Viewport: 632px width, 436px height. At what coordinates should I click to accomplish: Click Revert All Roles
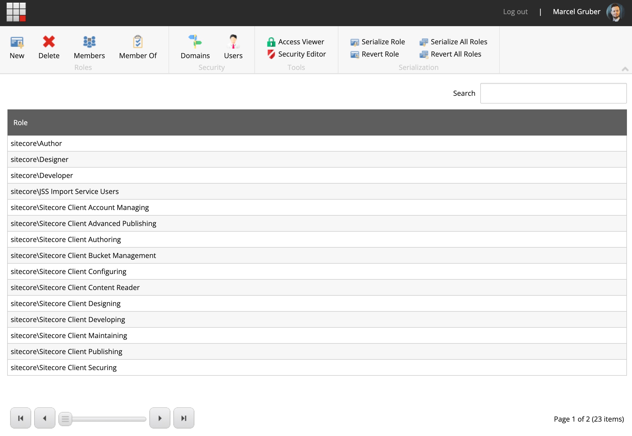coord(450,54)
